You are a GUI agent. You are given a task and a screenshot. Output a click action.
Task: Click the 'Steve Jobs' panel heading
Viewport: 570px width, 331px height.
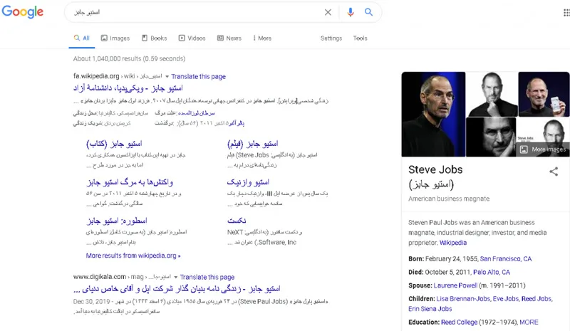(x=435, y=169)
